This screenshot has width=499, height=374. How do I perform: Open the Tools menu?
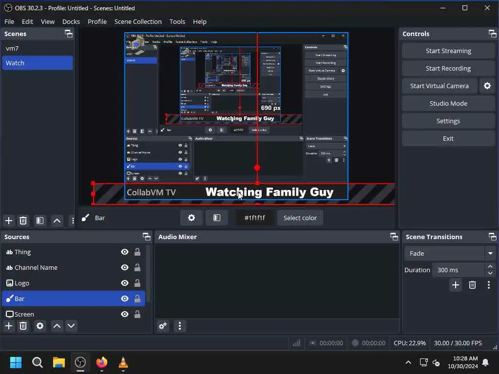(177, 21)
